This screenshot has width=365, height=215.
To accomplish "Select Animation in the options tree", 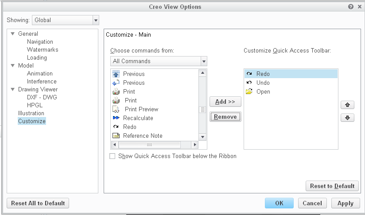I will [40, 74].
